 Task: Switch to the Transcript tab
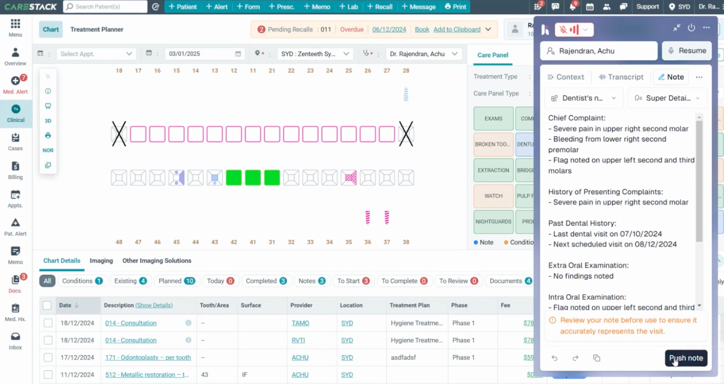[x=621, y=77]
